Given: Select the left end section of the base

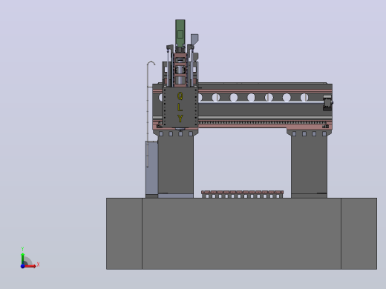Looking at the screenshot, I should click(124, 233).
